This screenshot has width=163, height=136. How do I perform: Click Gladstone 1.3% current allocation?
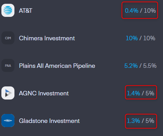pyautogui.click(x=133, y=121)
